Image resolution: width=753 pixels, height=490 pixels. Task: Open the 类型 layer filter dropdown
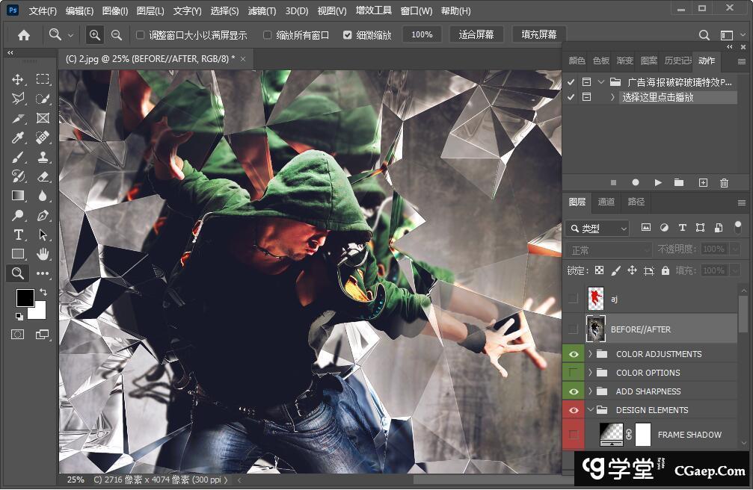[598, 228]
